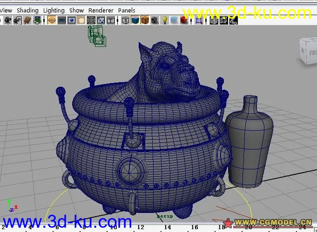Click the safe title button (T icon)

(x=110, y=20)
